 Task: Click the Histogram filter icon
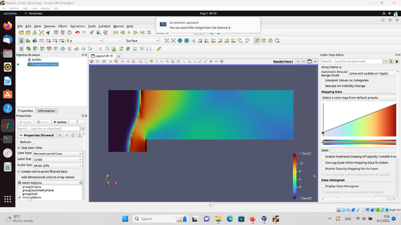click(x=114, y=49)
